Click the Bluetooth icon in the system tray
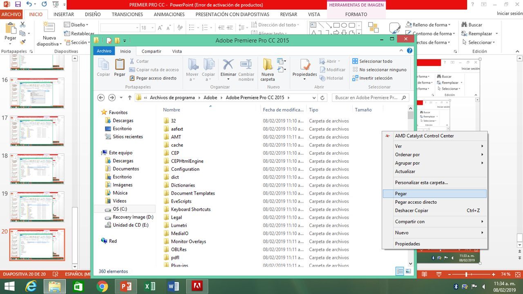 click(x=456, y=286)
